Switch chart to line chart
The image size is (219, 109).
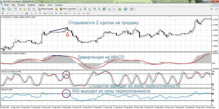90,9
